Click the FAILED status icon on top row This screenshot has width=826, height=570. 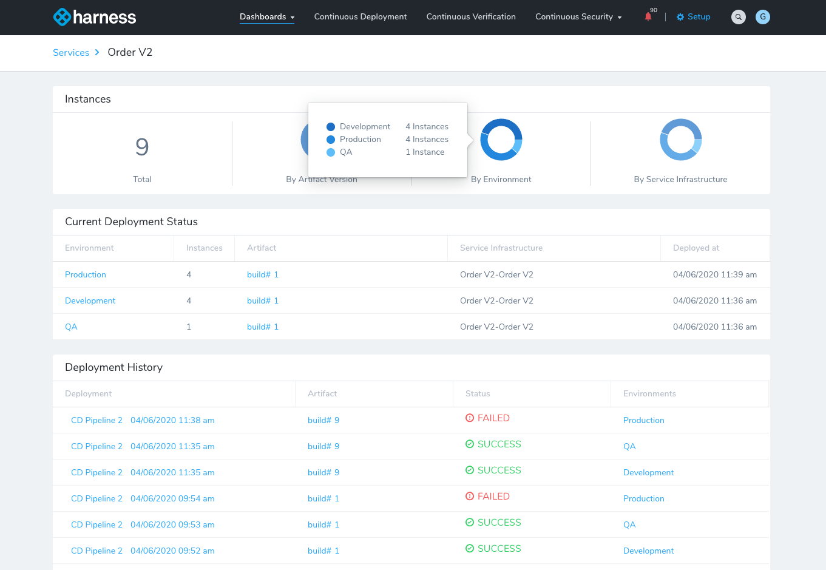[x=470, y=418]
